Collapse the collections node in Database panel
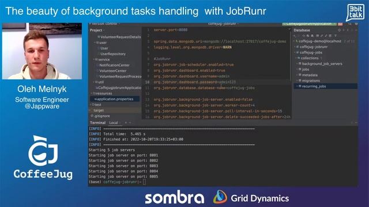 296,58
